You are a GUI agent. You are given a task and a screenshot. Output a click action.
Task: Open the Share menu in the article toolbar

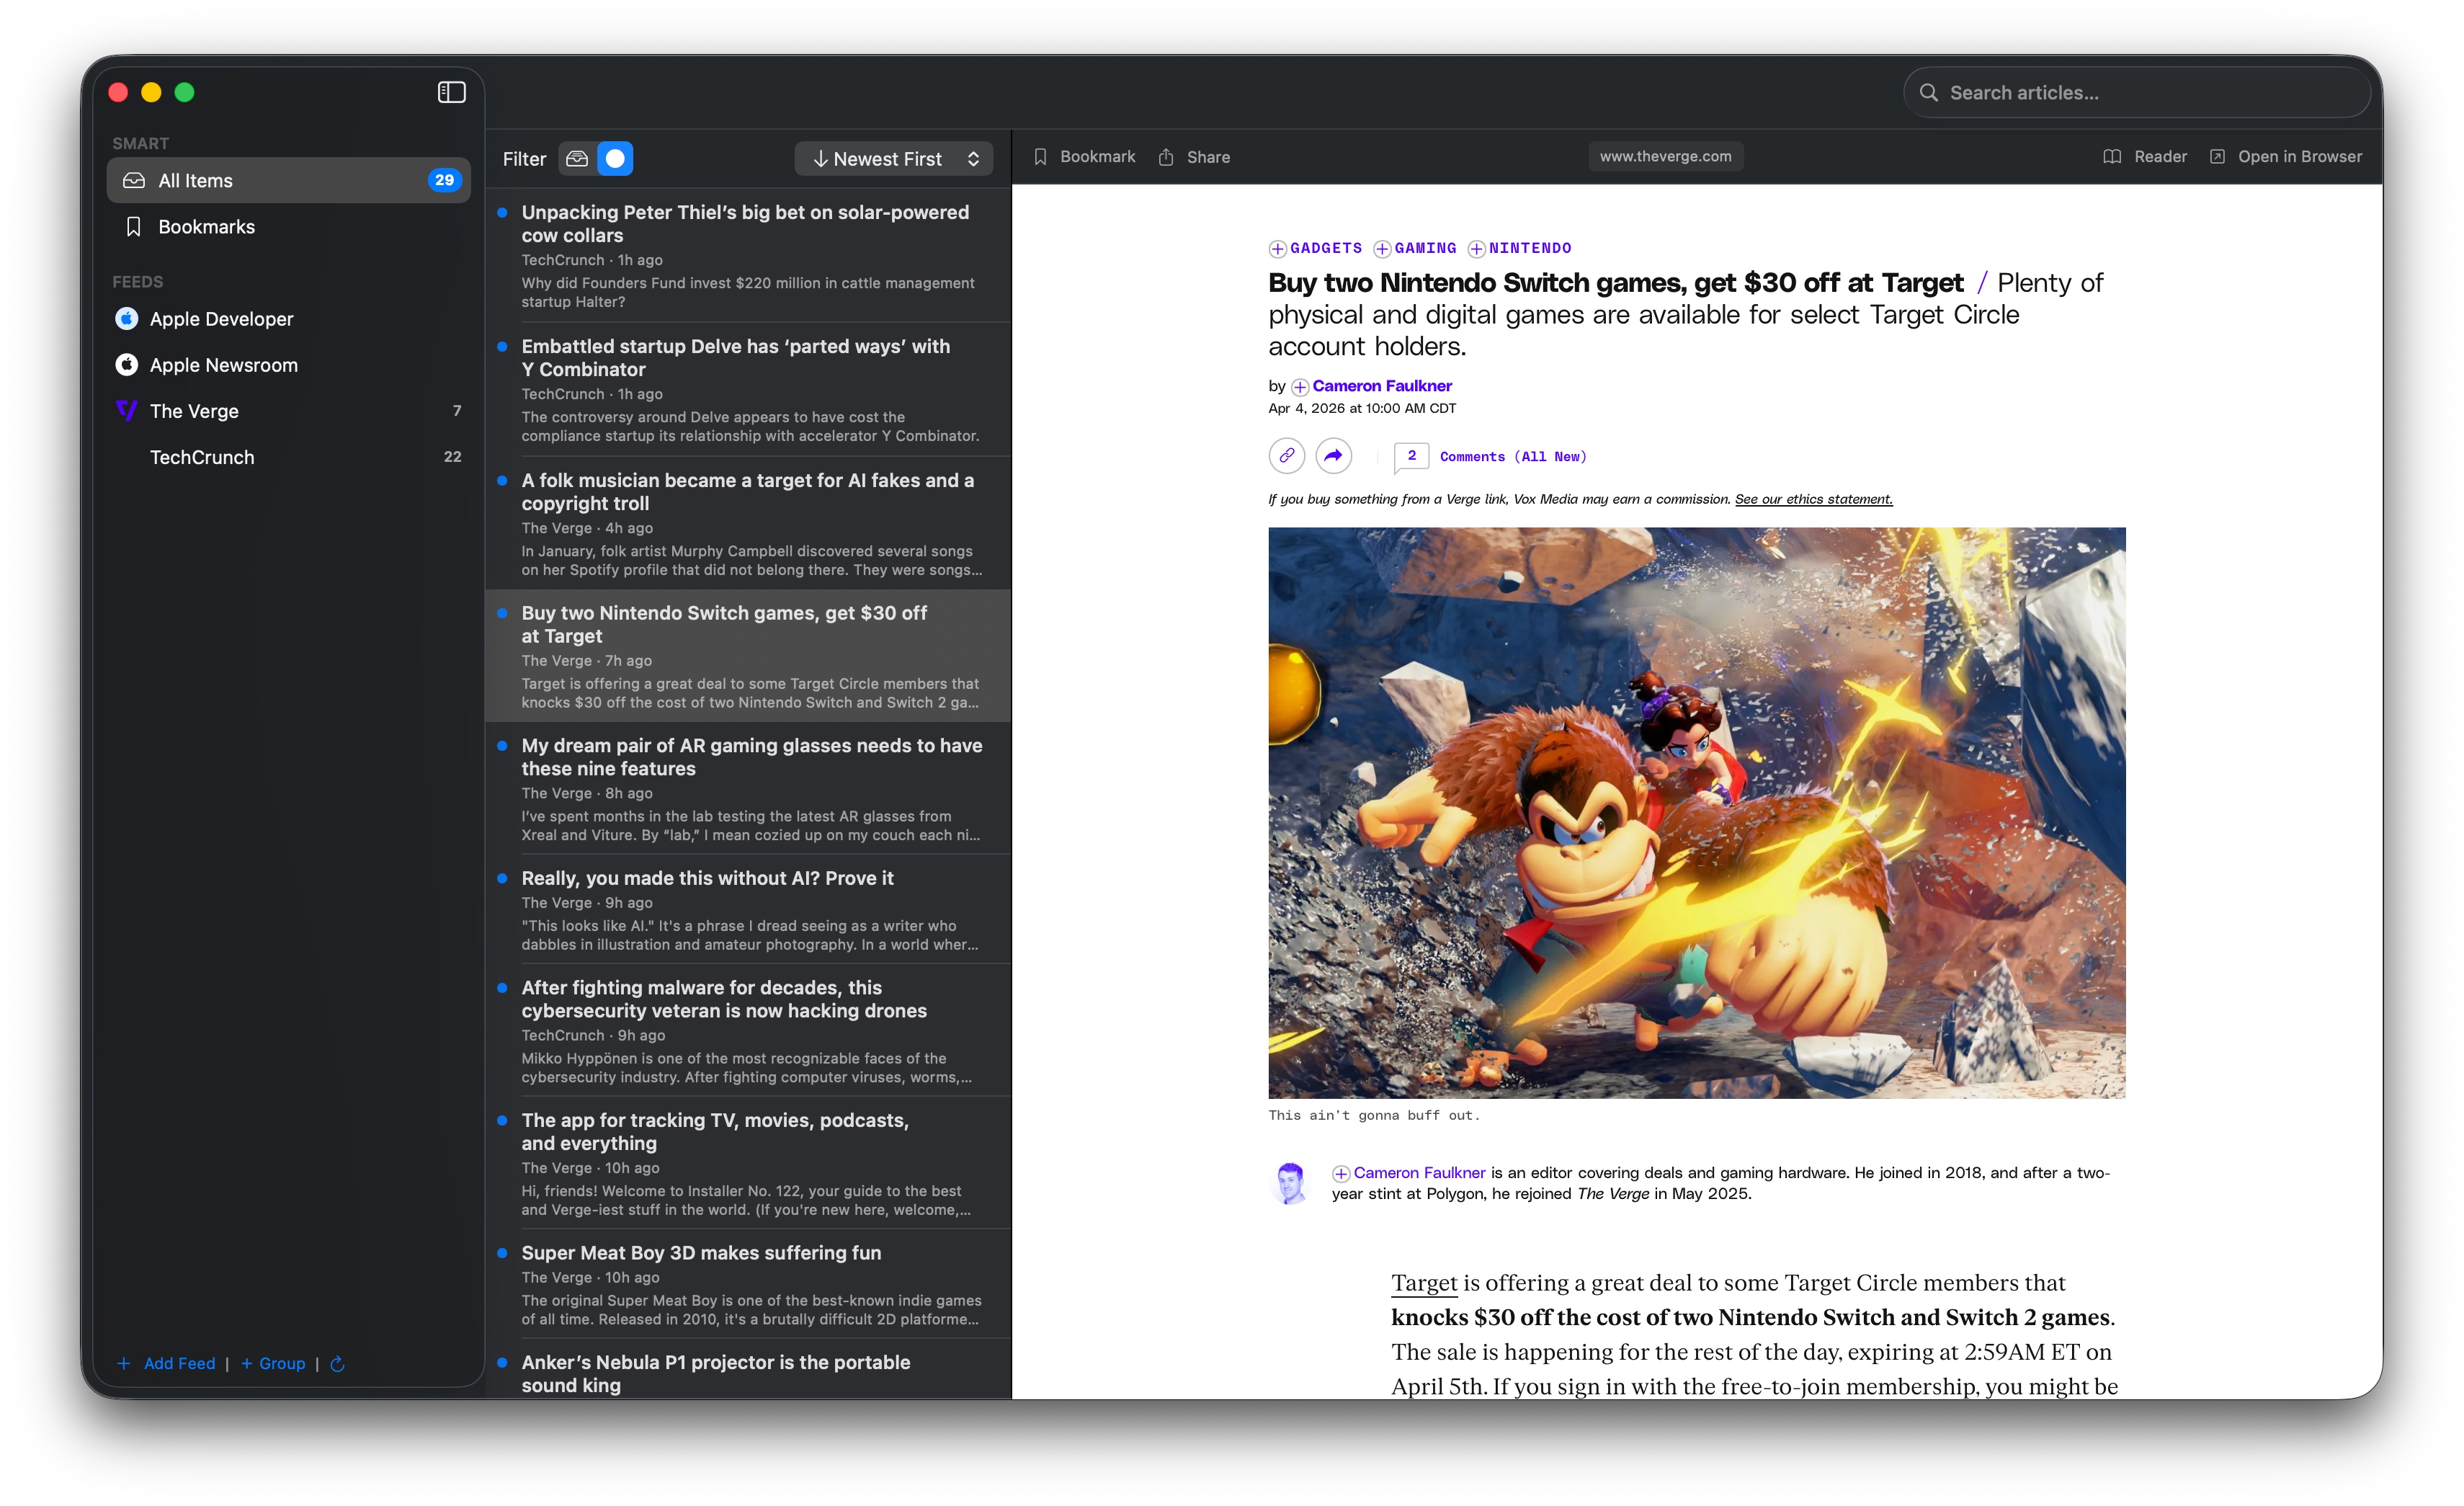(x=1194, y=156)
